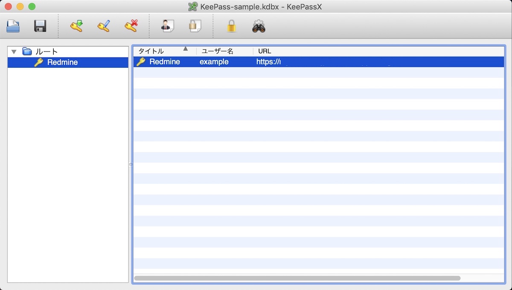Click the https URL of Redmine entry
Image resolution: width=512 pixels, height=290 pixels.
pyautogui.click(x=268, y=62)
